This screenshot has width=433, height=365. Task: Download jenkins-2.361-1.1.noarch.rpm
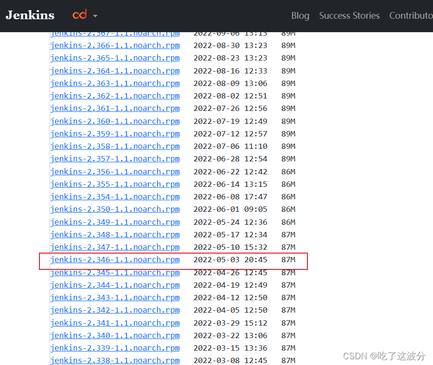click(x=115, y=109)
